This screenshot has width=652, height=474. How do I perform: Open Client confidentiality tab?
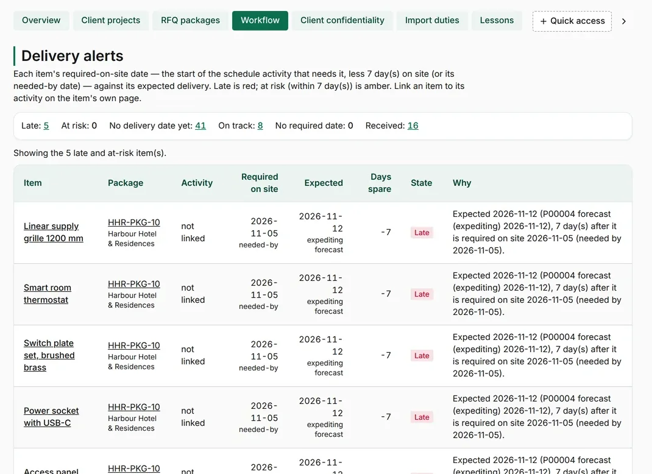tap(342, 20)
